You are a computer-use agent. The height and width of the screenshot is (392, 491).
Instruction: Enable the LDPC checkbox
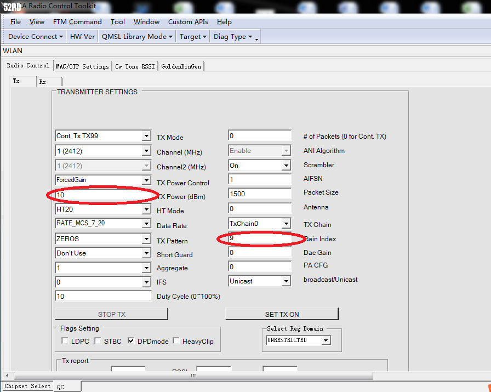(x=65, y=341)
